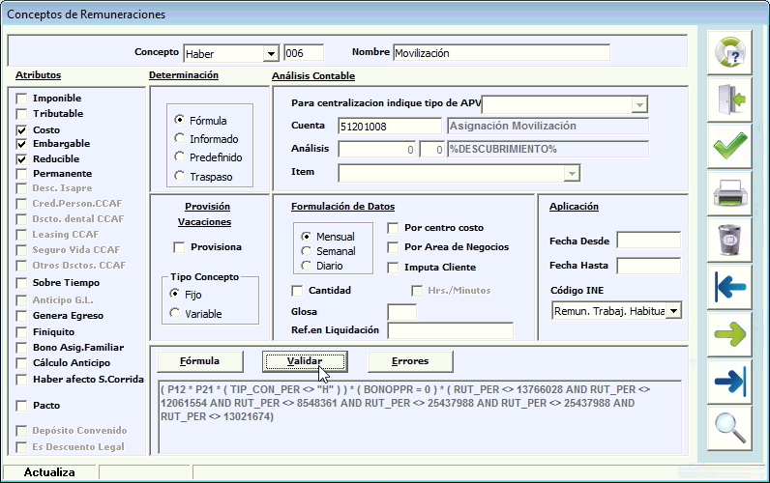Click the Fórmula button
This screenshot has width=770, height=483.
coord(199,361)
